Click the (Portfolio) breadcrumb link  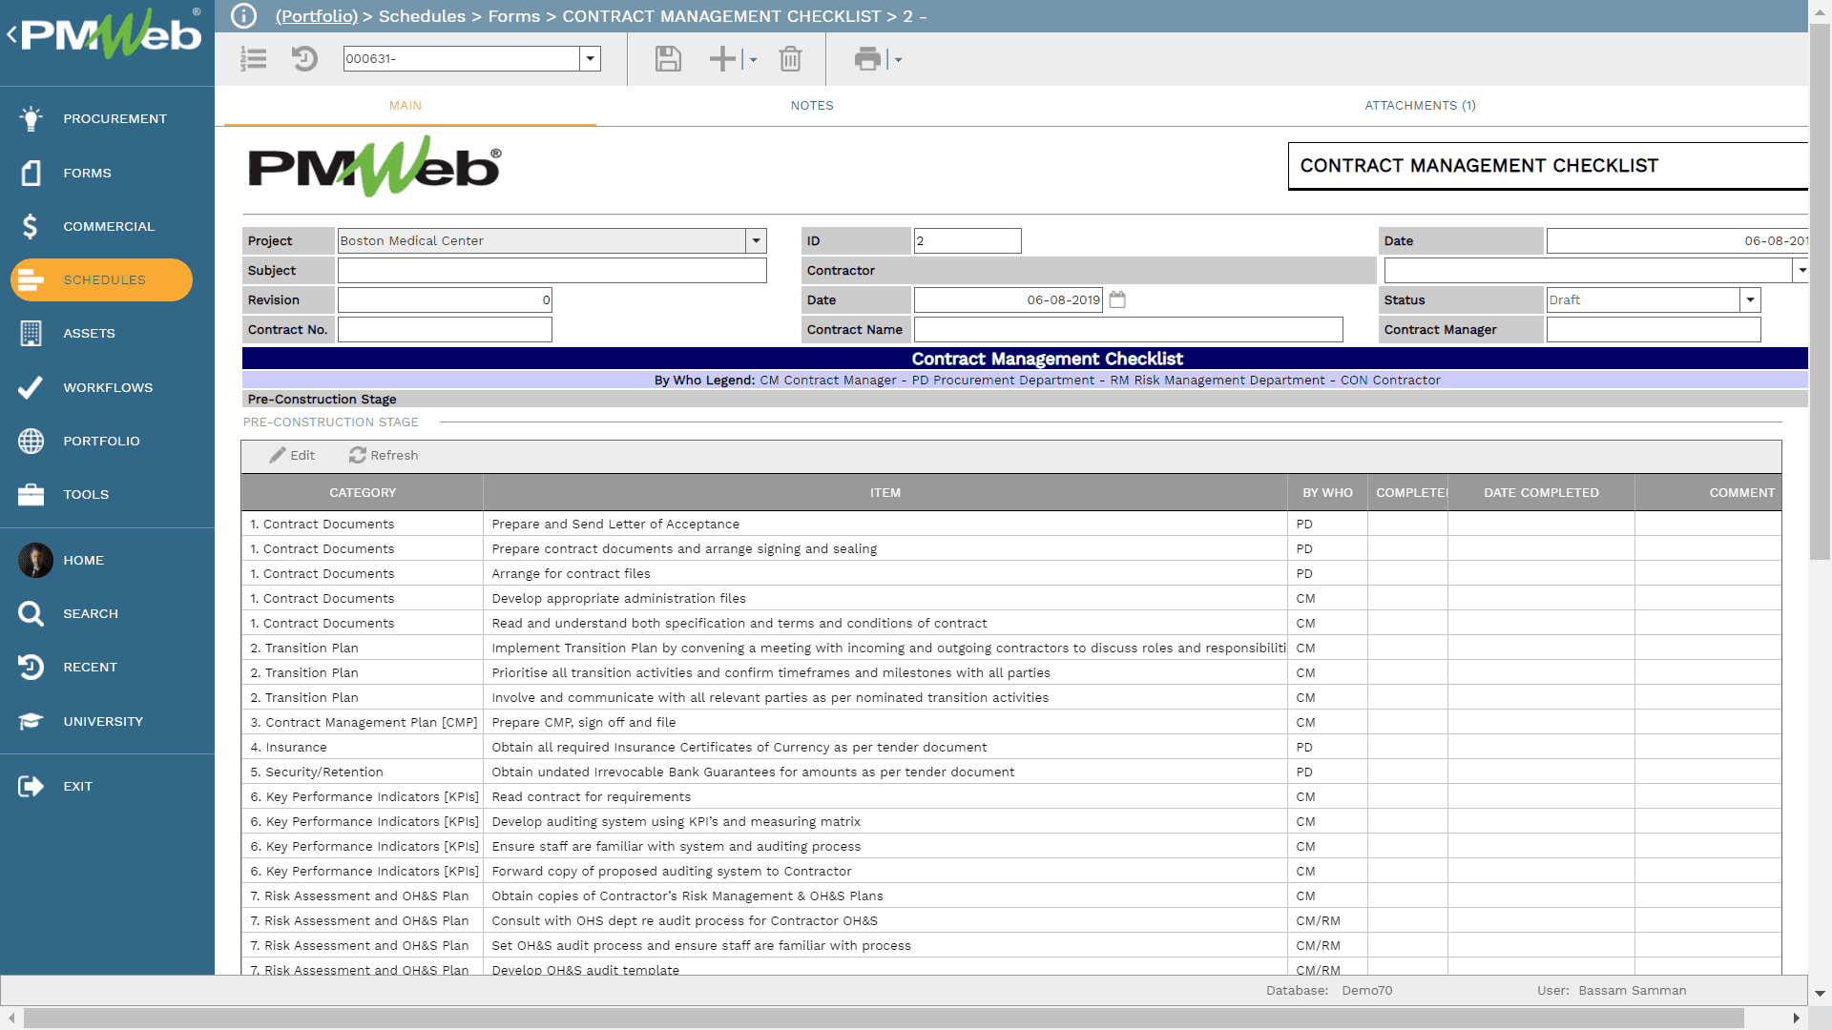(x=317, y=16)
